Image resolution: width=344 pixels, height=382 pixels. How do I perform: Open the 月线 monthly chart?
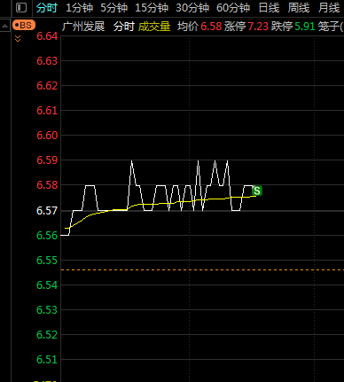point(329,8)
